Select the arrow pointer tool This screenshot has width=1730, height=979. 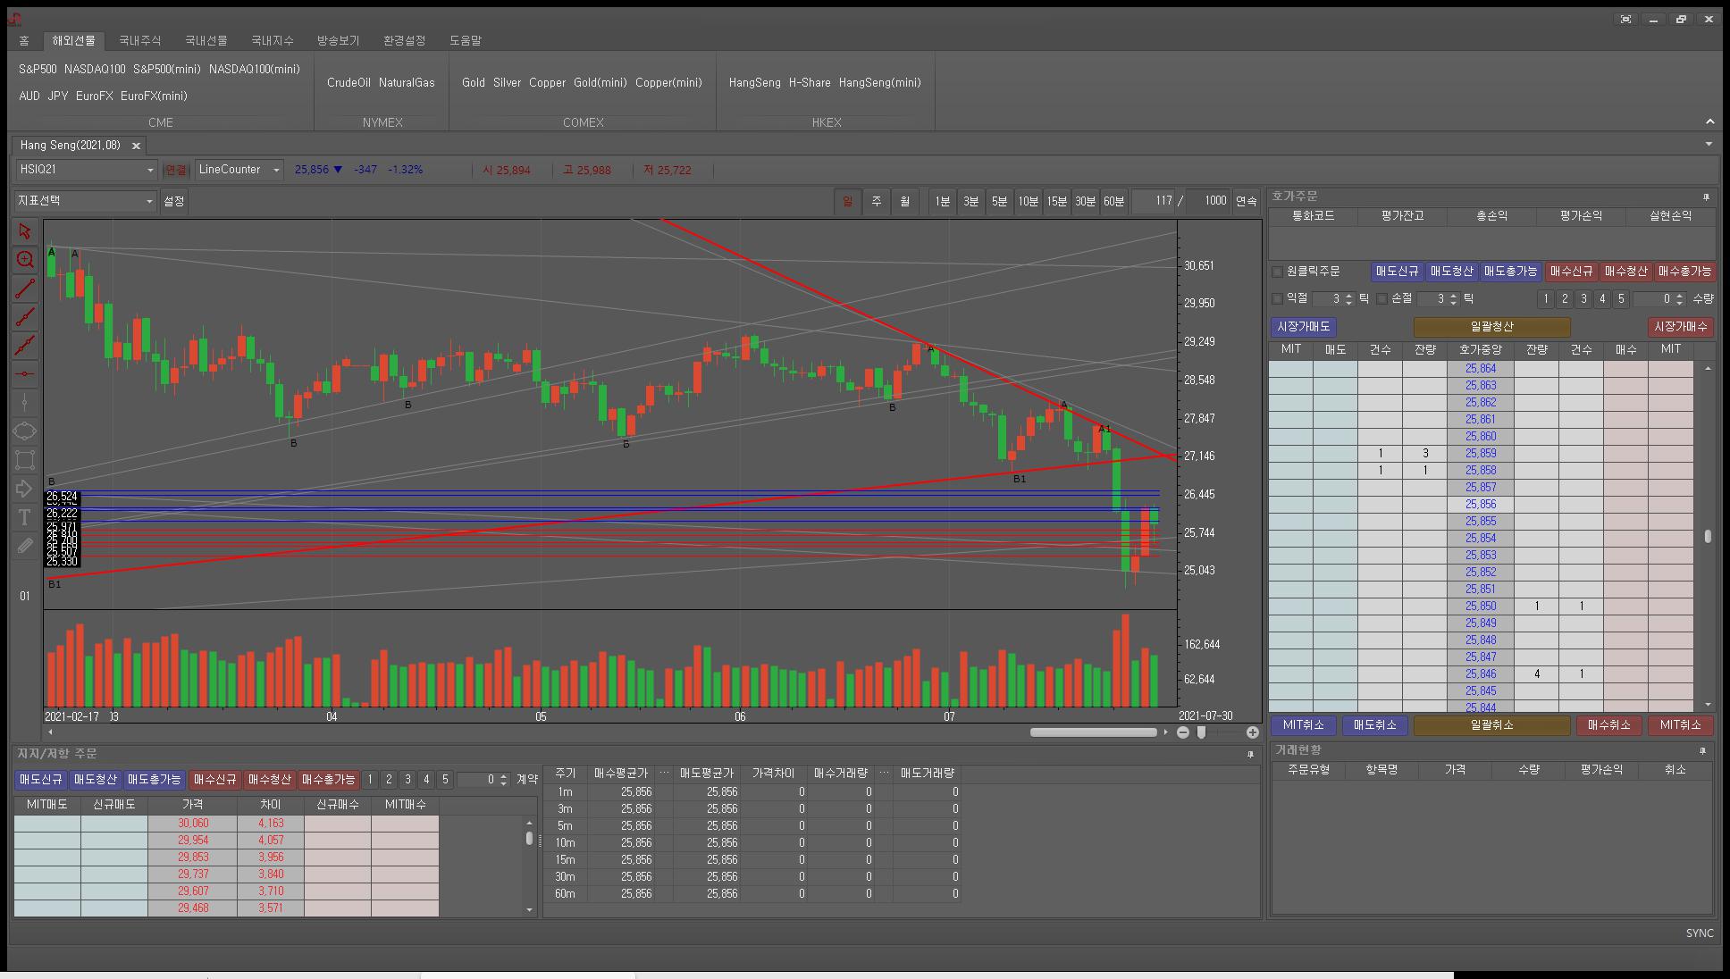24,231
